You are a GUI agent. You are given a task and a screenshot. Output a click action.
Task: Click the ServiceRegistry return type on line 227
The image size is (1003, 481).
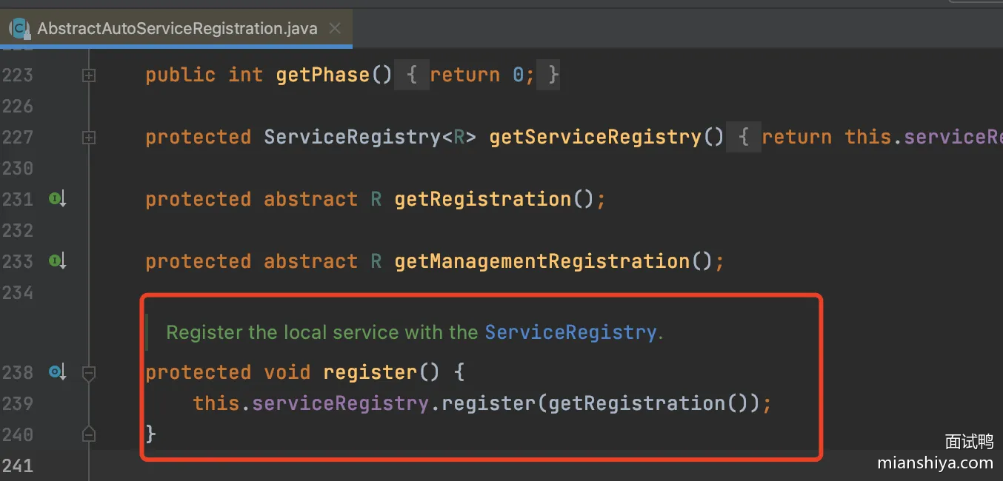point(352,137)
